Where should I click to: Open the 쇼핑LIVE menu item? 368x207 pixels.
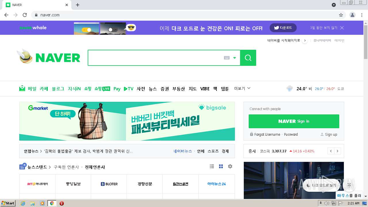click(x=102, y=89)
